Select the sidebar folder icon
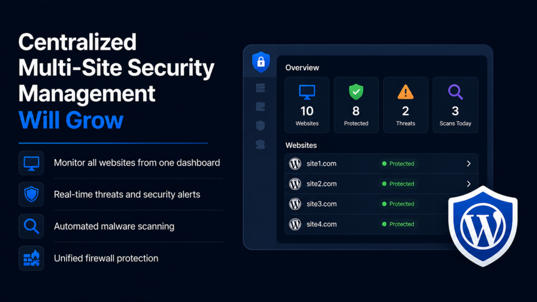 click(260, 106)
